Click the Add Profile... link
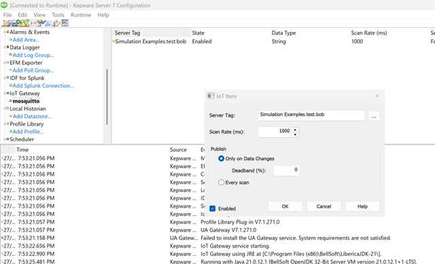 click(28, 132)
